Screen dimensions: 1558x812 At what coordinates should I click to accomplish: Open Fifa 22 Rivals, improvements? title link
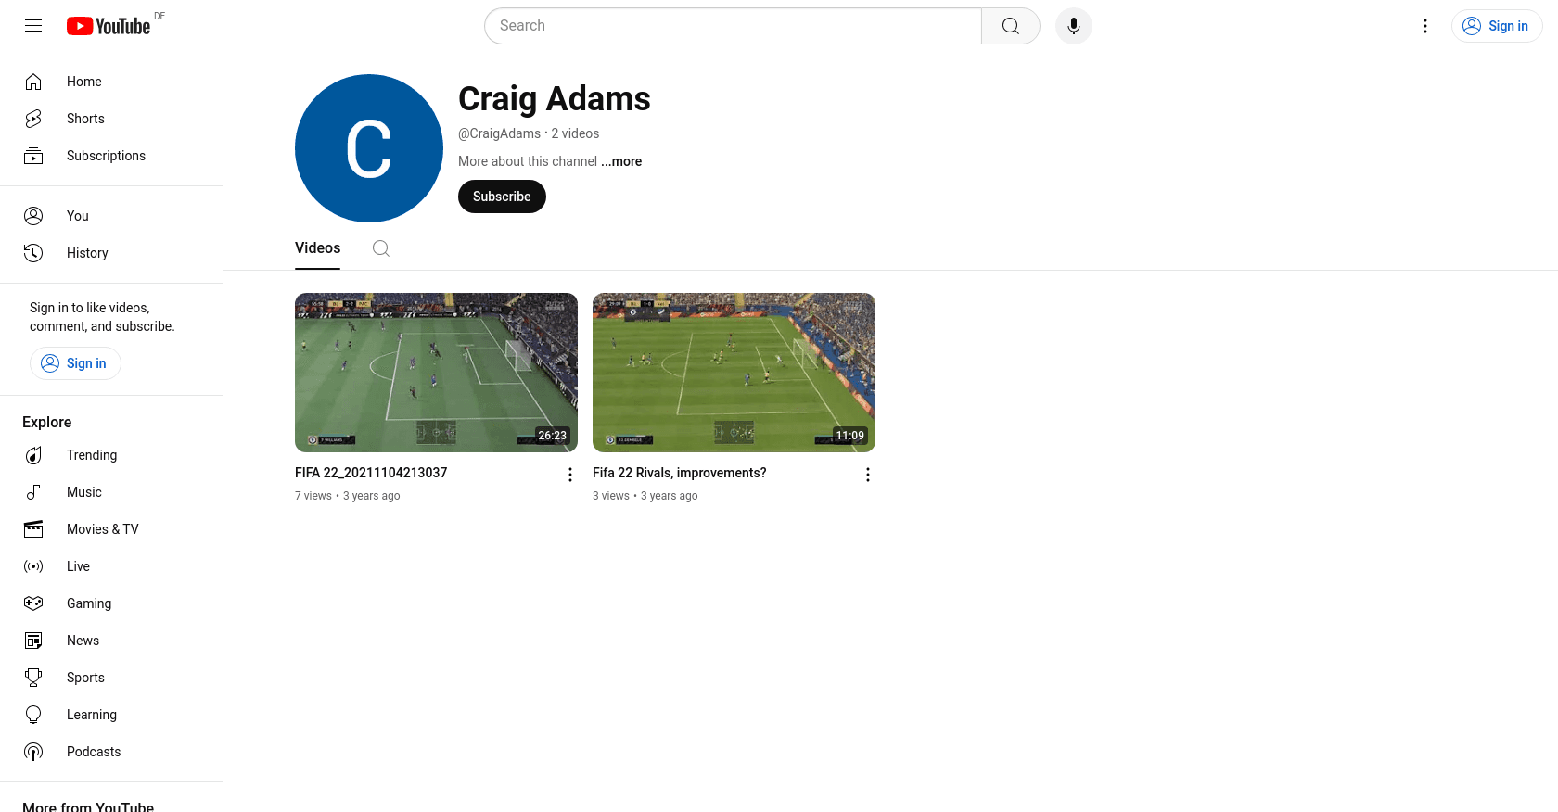click(680, 473)
